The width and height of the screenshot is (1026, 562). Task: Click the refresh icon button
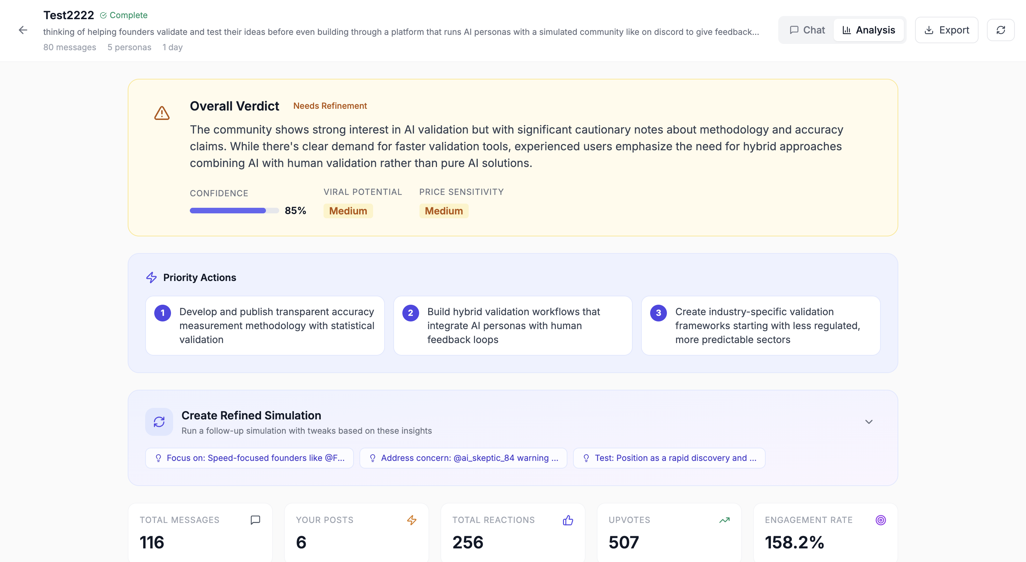[1001, 30]
